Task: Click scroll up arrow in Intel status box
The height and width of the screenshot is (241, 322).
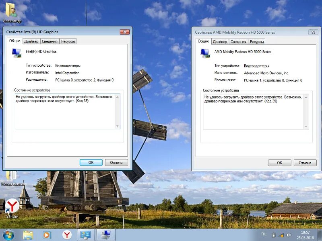Action: pyautogui.click(x=118, y=97)
